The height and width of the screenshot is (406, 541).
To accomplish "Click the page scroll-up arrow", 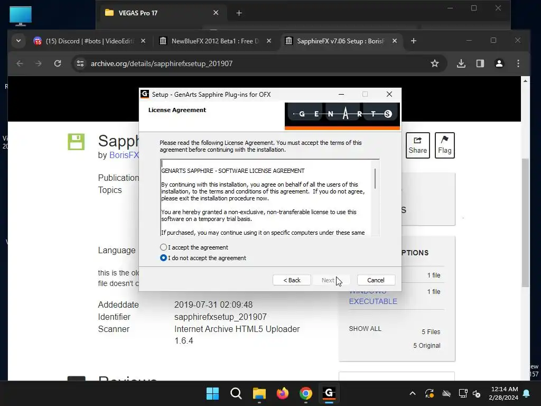I will click(525, 81).
